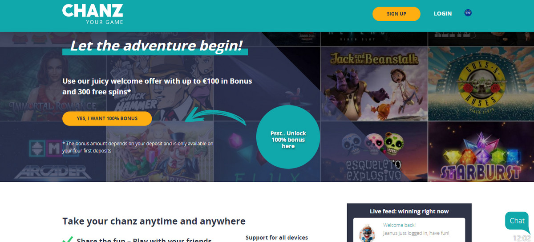Click the green checkmark beside Share the fun
The image size is (534, 242).
tap(68, 240)
